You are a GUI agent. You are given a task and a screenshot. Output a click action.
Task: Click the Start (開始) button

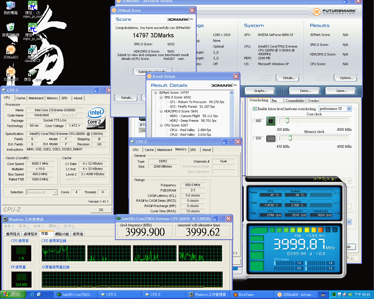(13, 295)
